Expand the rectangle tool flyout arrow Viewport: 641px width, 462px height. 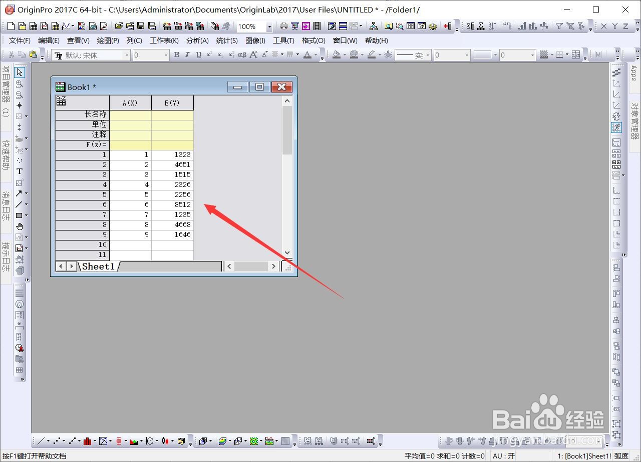tap(26, 215)
